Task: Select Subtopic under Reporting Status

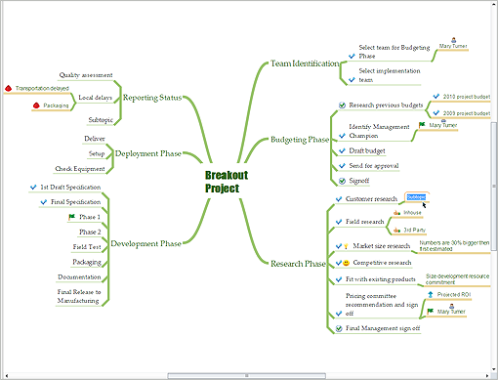Action: tap(101, 120)
